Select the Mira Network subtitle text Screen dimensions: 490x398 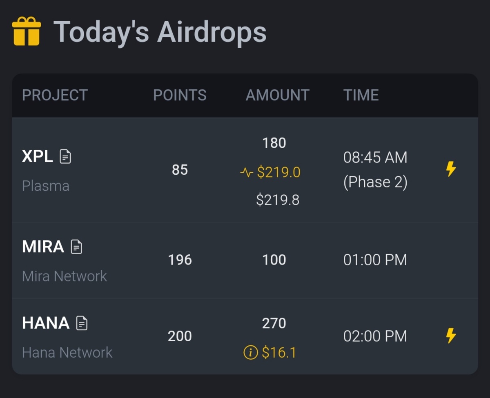[65, 276]
